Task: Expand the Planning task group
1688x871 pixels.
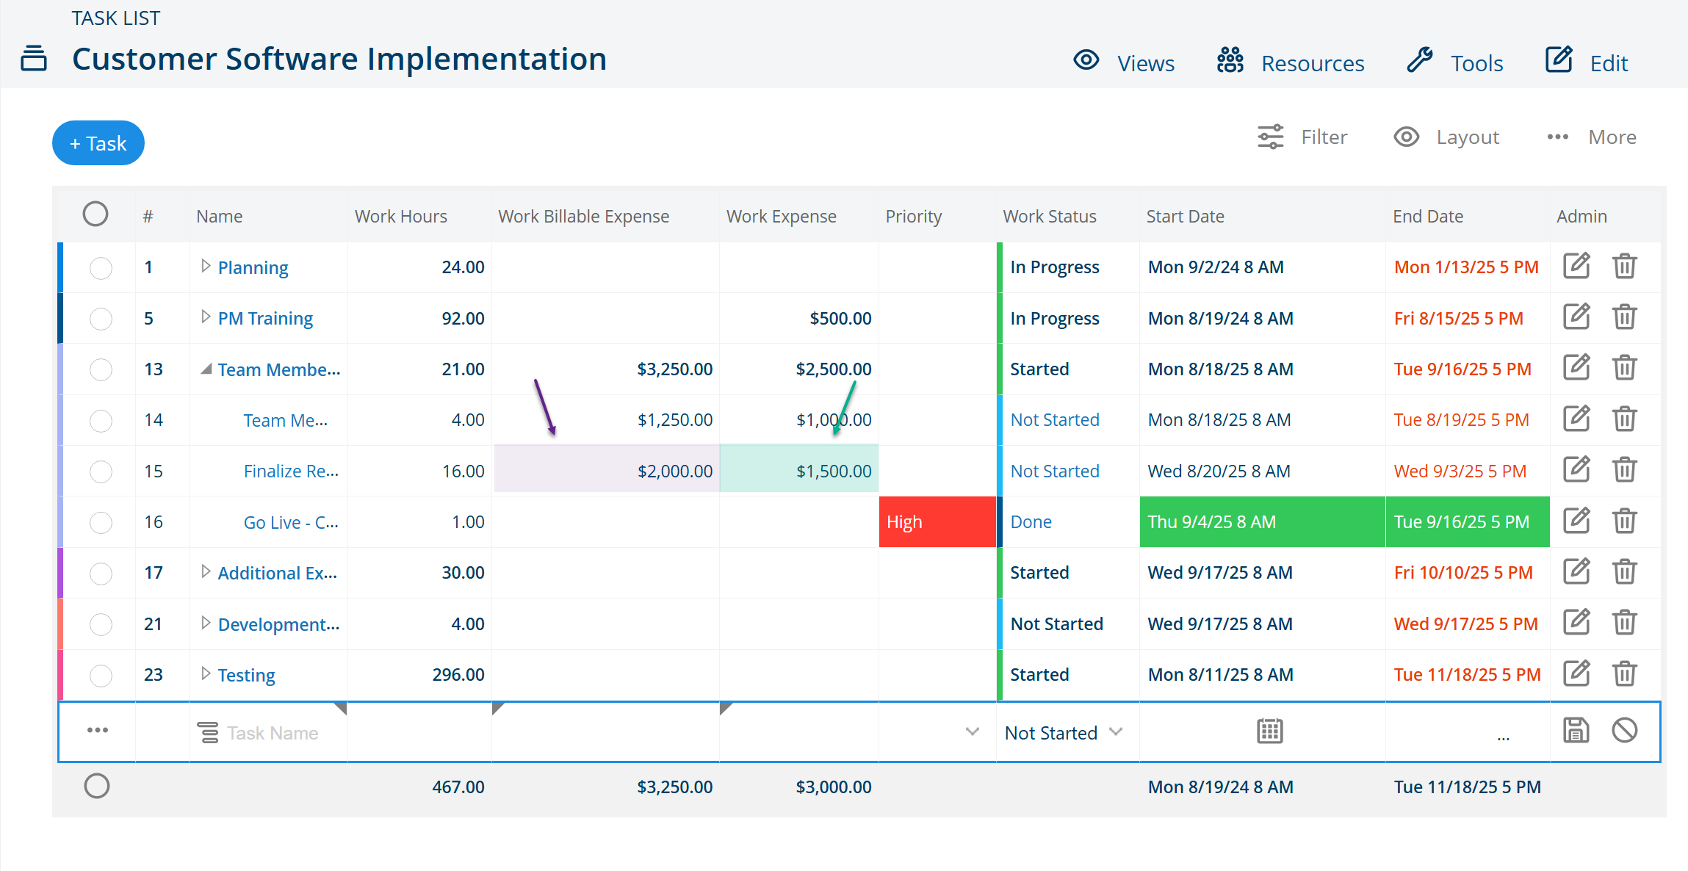Action: [206, 266]
